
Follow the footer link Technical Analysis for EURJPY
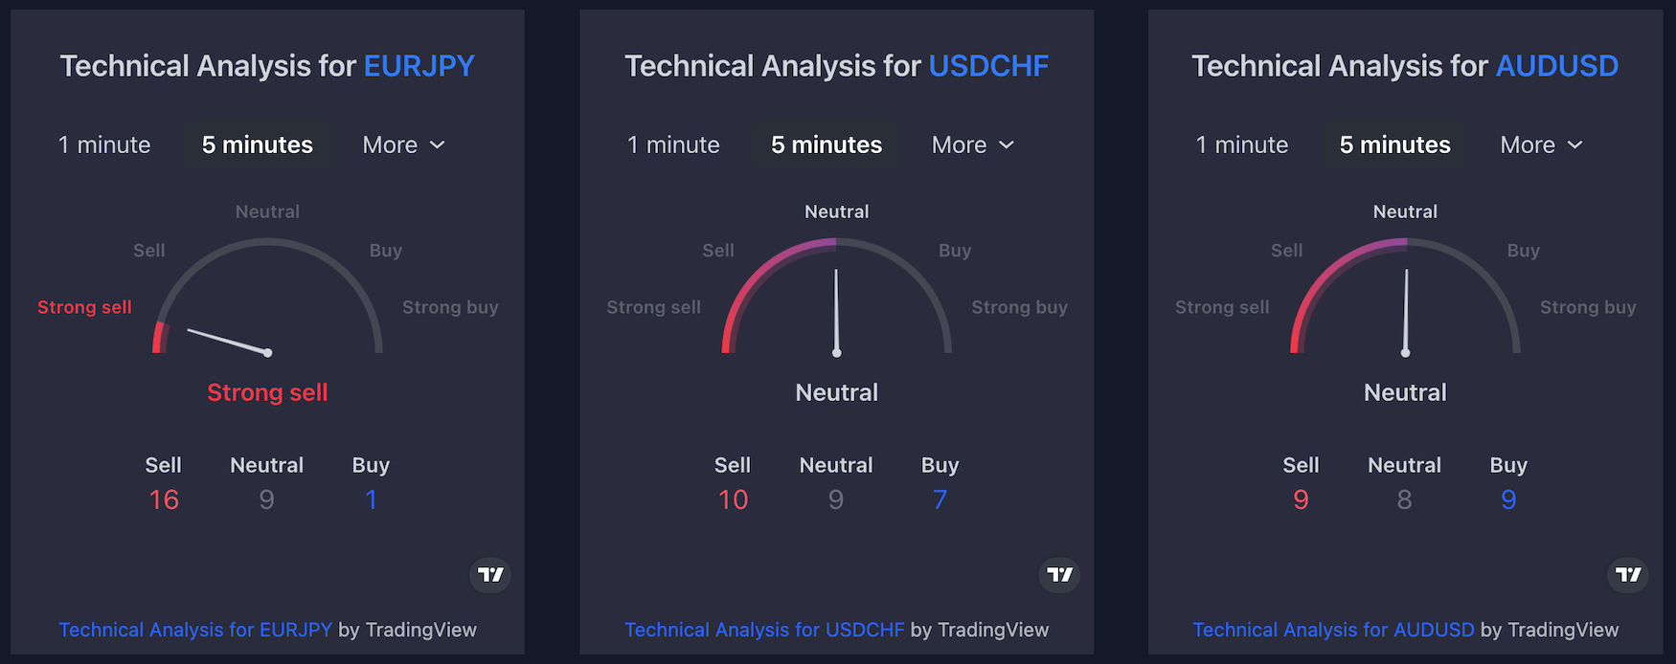[195, 630]
